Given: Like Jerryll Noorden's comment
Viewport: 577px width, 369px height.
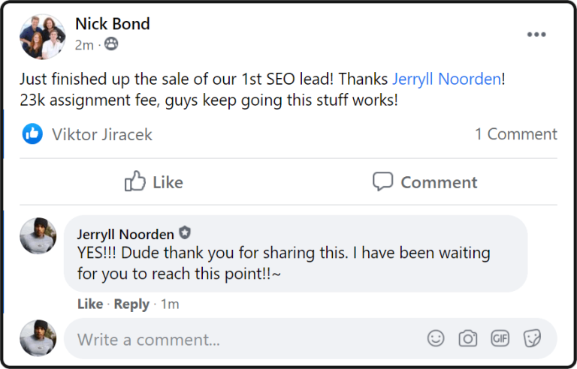Looking at the screenshot, I should (x=89, y=304).
